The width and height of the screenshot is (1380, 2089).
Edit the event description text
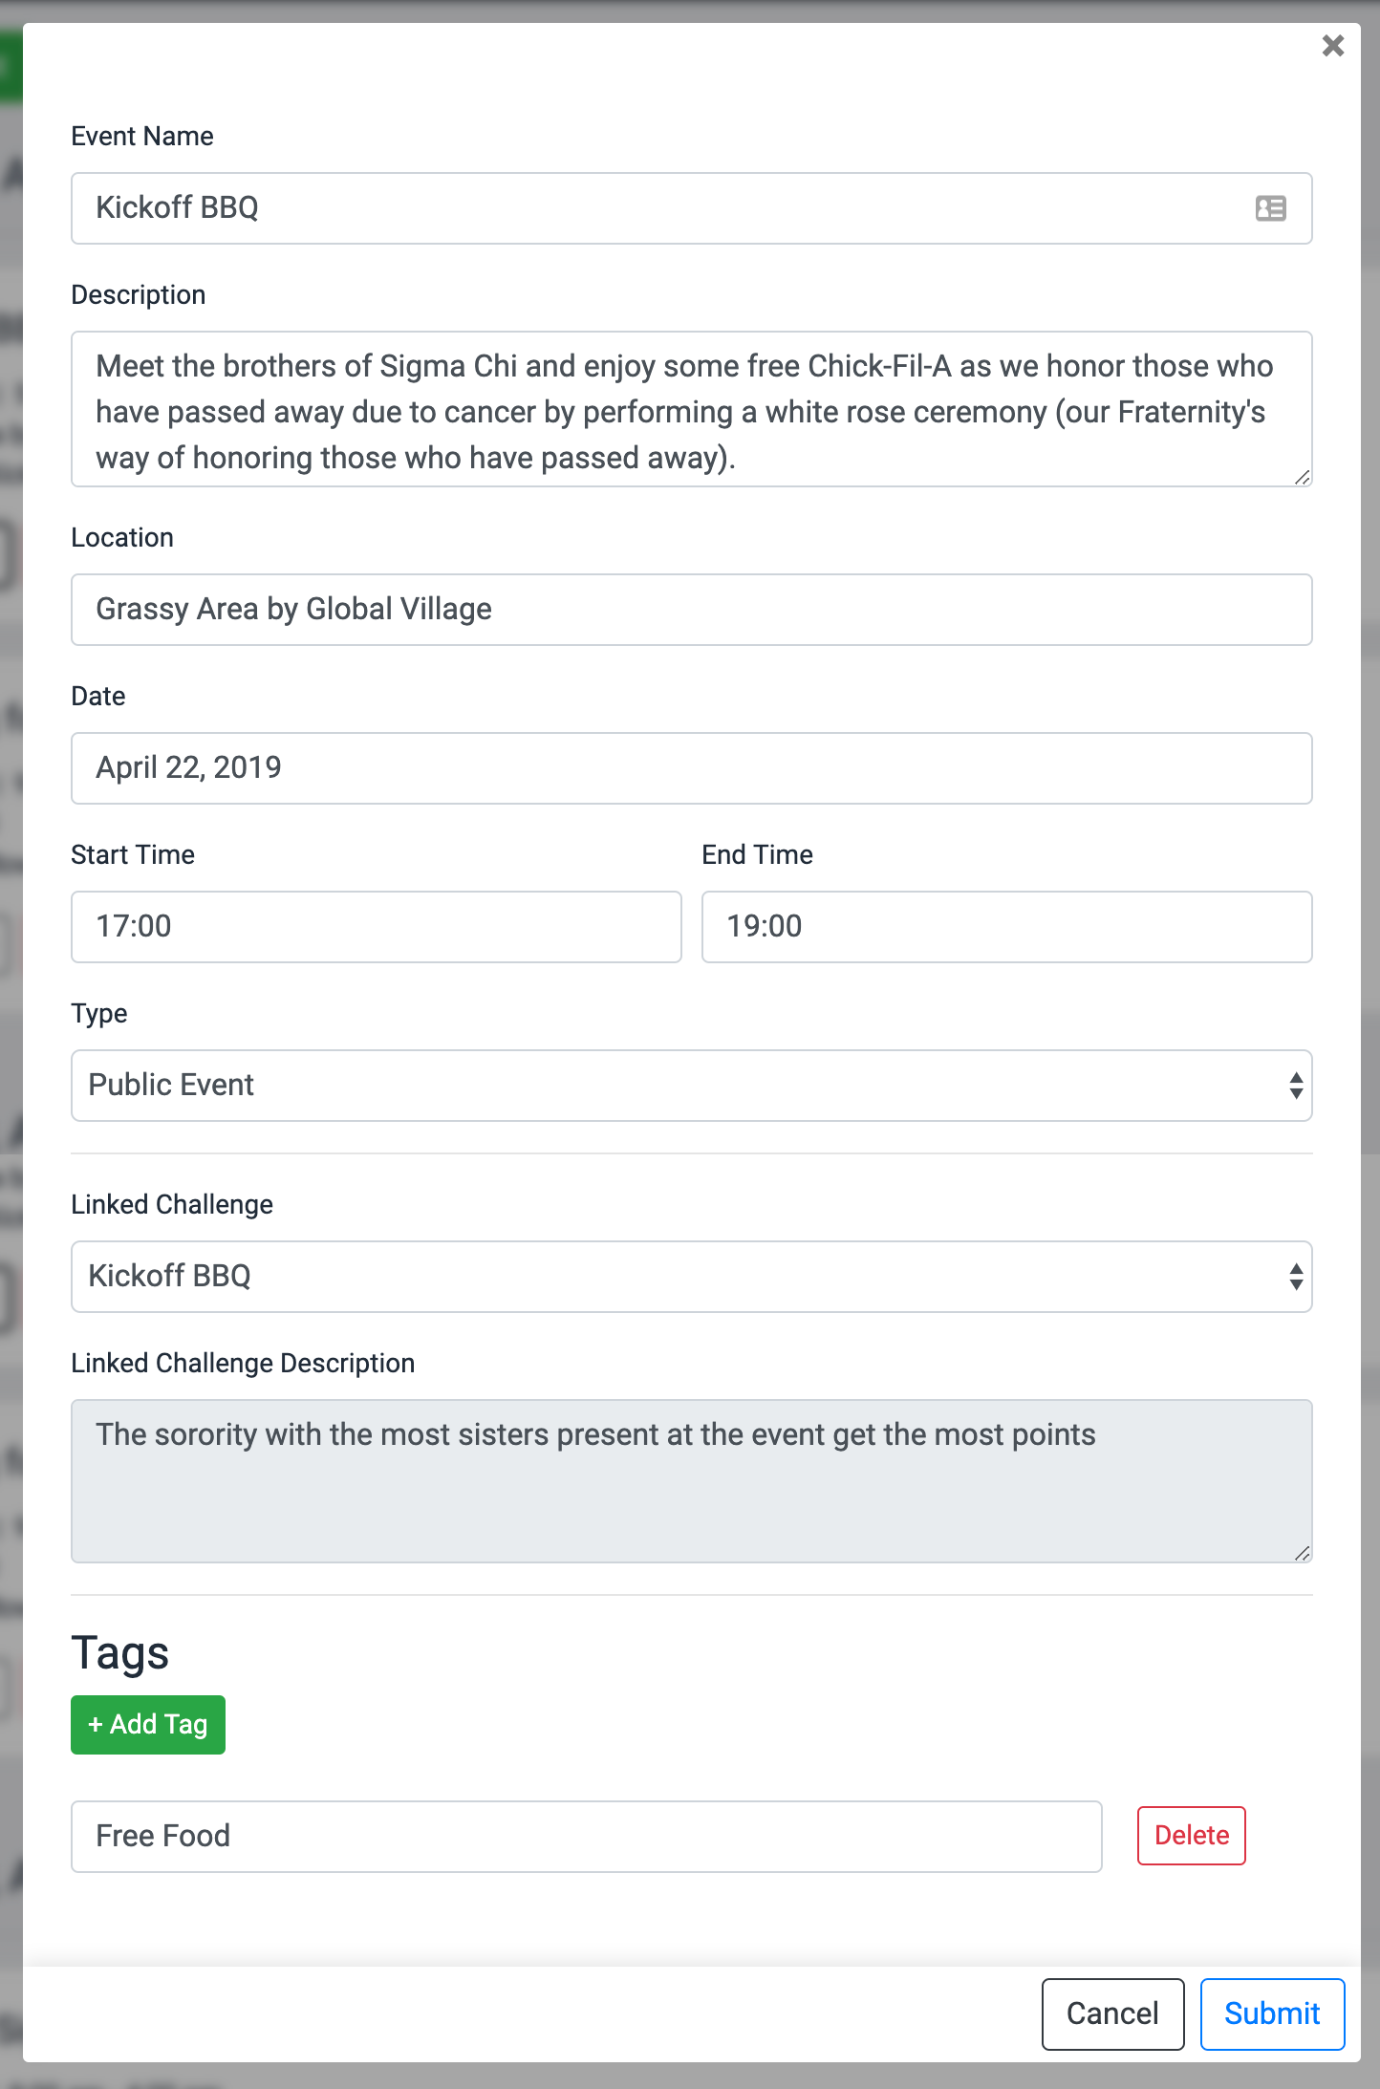coord(690,409)
